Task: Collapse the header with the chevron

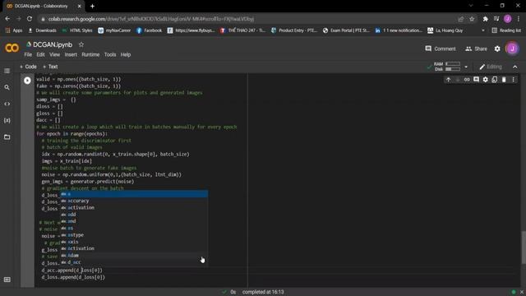Action: [515, 67]
